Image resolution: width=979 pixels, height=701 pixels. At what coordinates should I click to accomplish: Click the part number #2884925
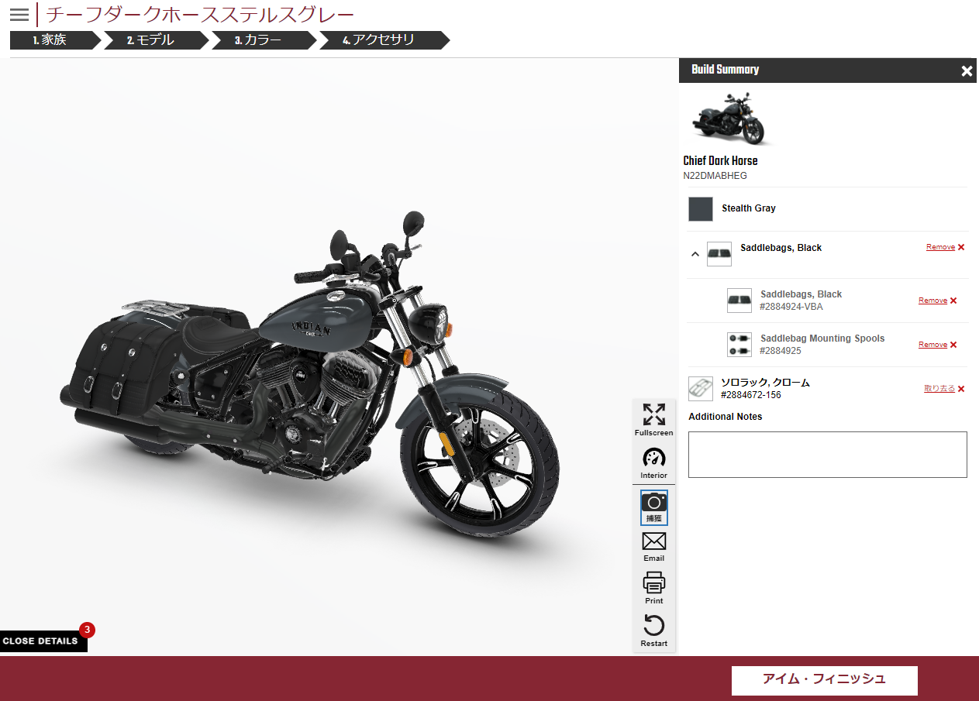click(x=781, y=351)
